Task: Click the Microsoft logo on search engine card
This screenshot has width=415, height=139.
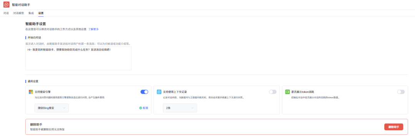Action: point(31,92)
